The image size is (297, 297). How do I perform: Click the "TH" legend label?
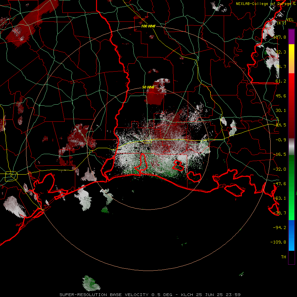click(x=283, y=257)
